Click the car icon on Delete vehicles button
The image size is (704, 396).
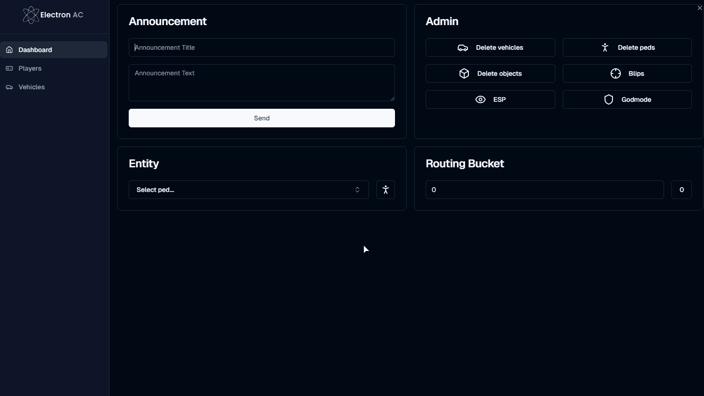point(462,47)
